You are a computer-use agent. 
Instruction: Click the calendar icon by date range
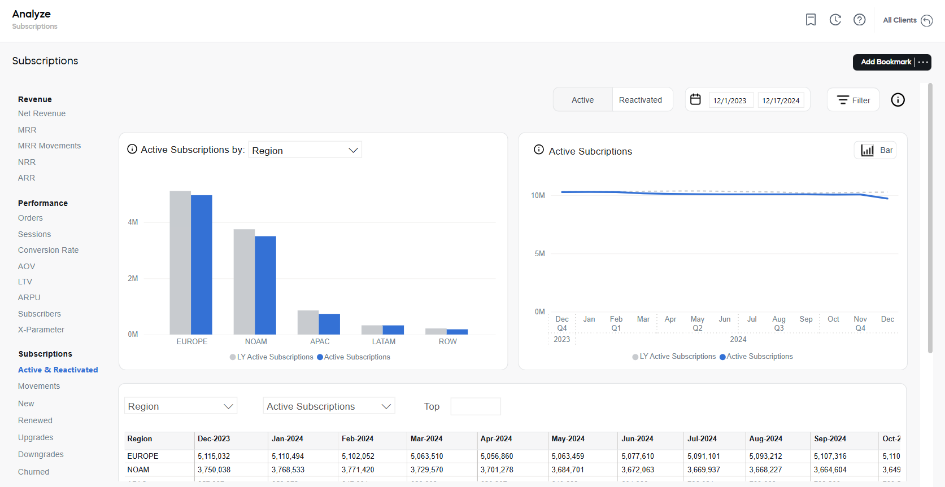click(x=695, y=99)
